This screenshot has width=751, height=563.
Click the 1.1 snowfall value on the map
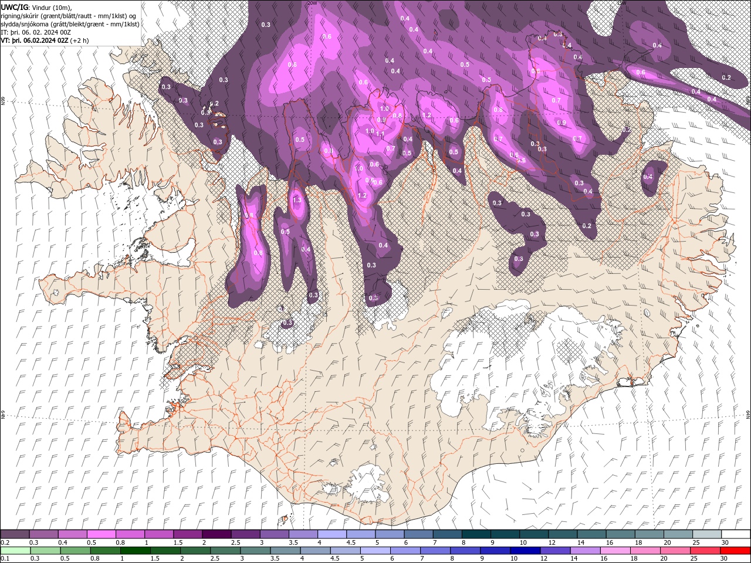click(x=380, y=134)
